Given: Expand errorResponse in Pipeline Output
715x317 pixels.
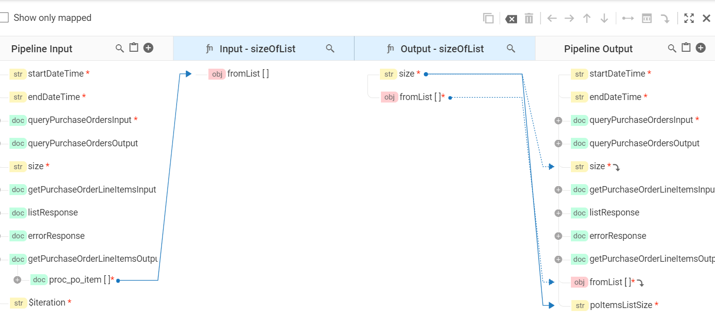Looking at the screenshot, I should point(558,236).
